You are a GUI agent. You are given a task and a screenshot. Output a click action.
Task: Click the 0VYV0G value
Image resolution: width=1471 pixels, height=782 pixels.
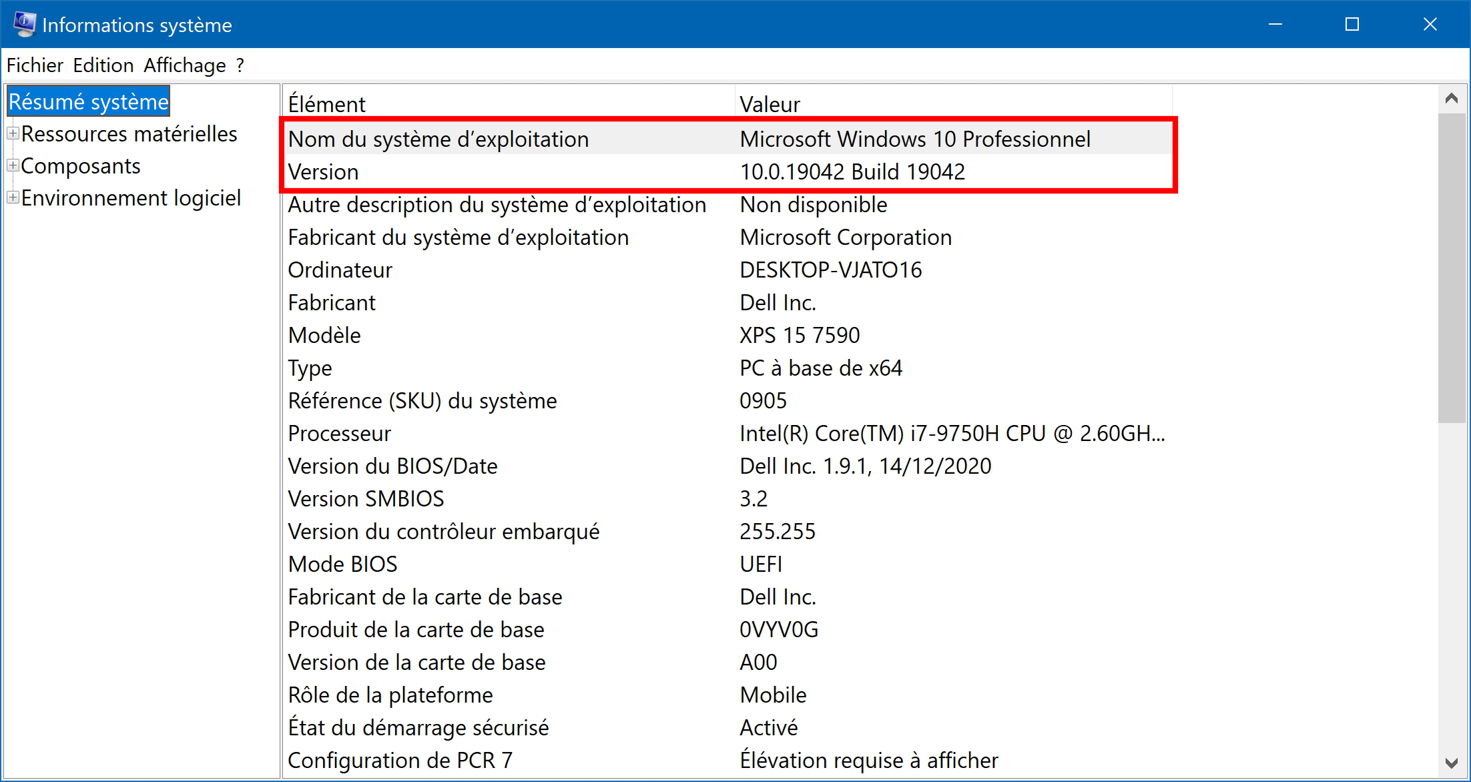(779, 629)
